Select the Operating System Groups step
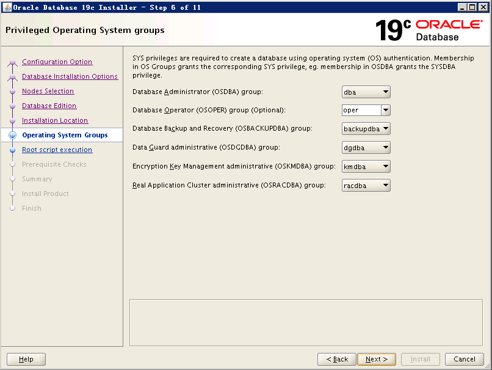Image resolution: width=492 pixels, height=370 pixels. point(65,135)
